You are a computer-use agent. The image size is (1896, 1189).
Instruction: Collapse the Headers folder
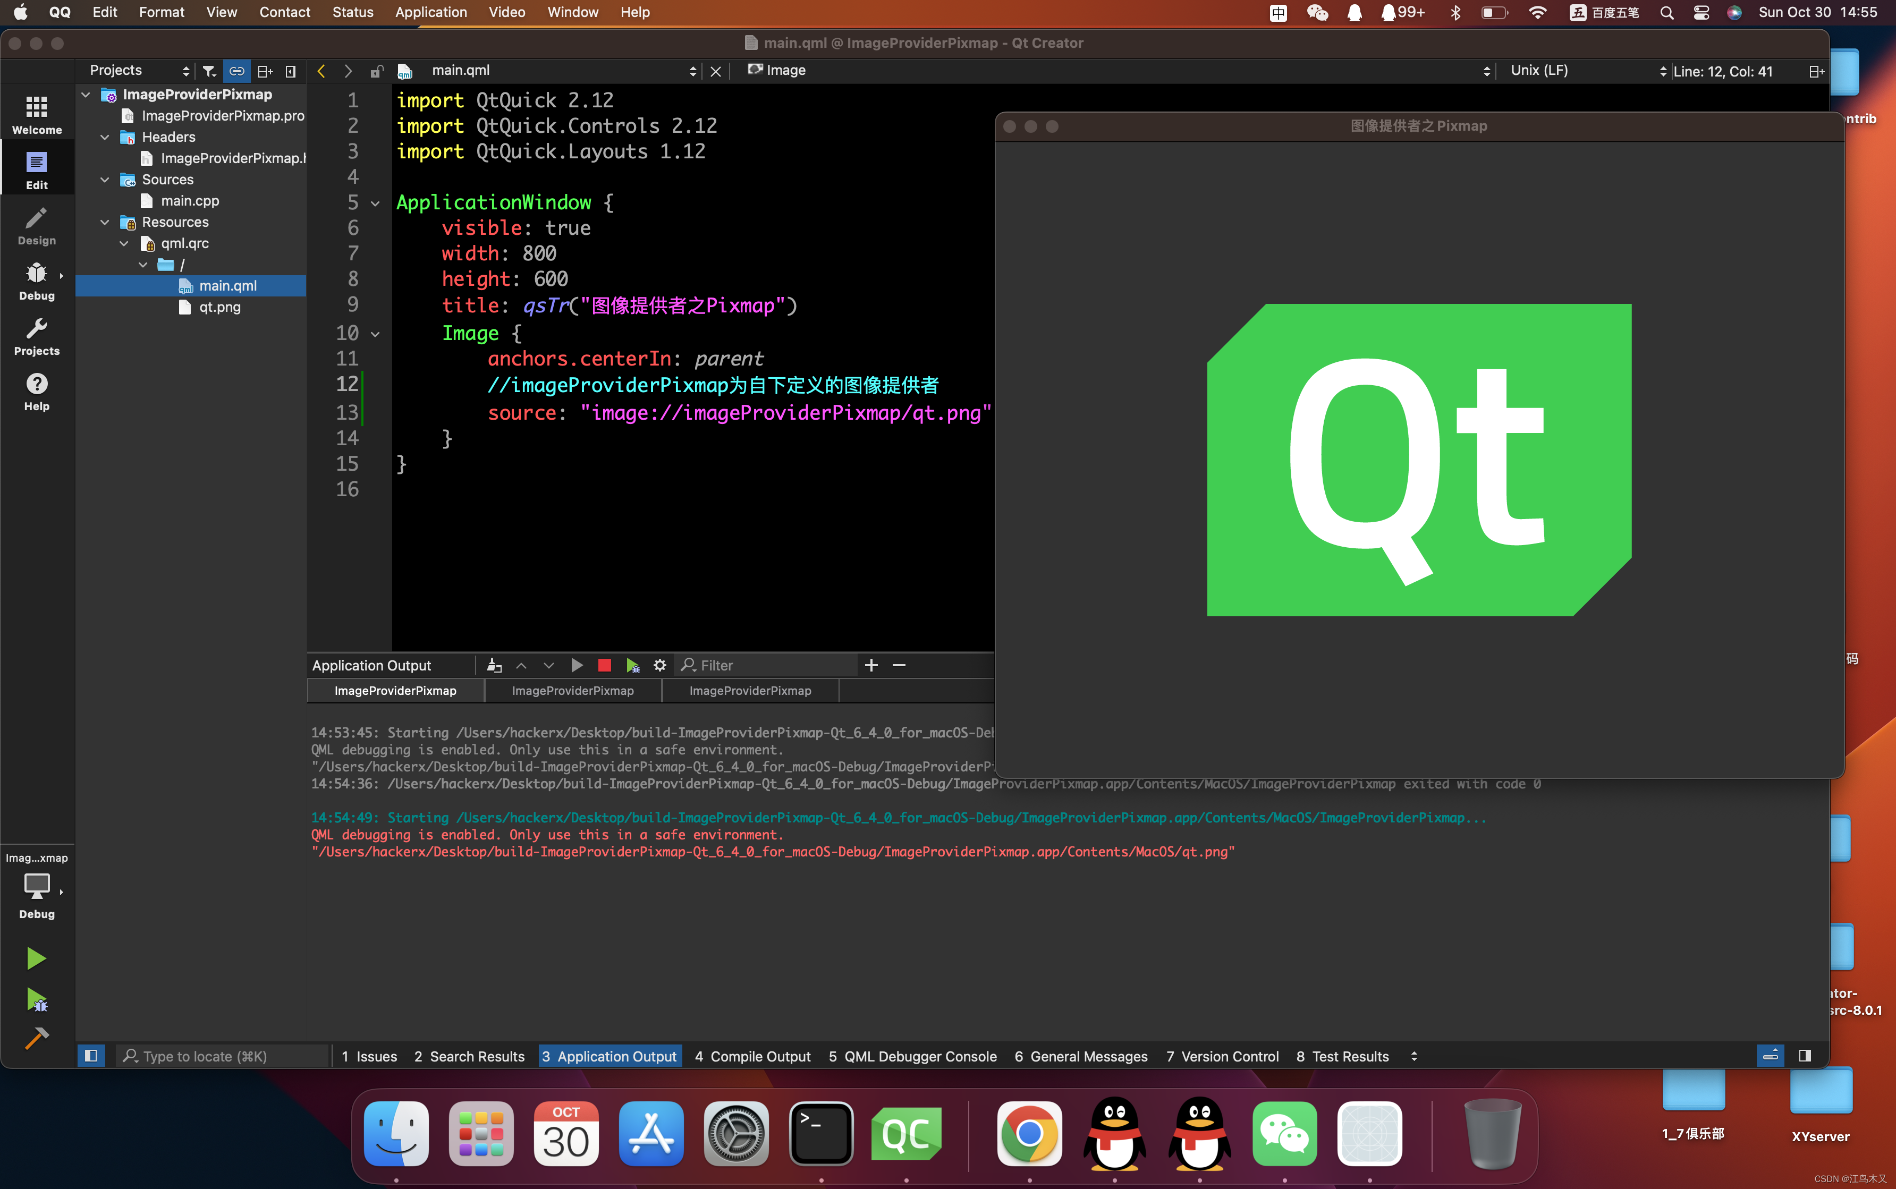105,137
